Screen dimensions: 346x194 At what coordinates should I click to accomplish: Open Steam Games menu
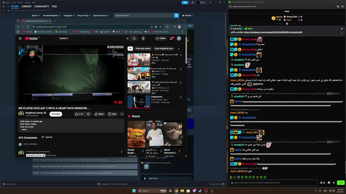27,2
